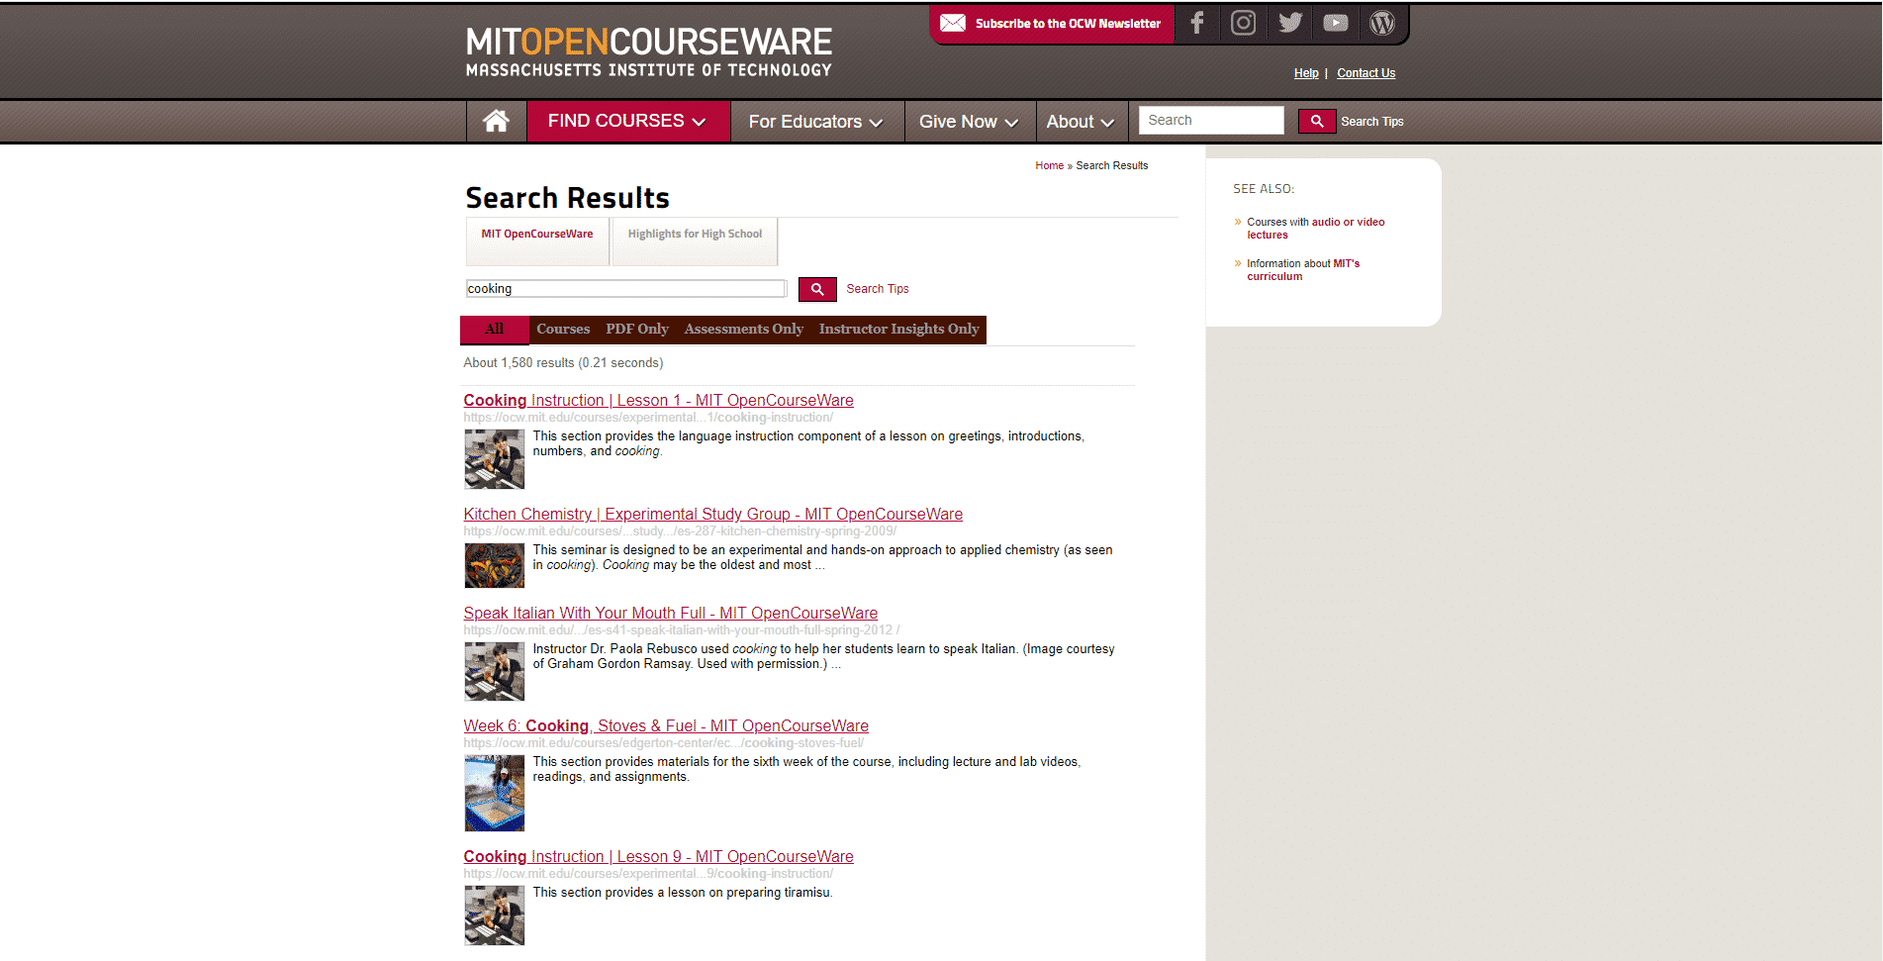Select the All results filter
The height and width of the screenshot is (961, 1883).
click(x=495, y=330)
